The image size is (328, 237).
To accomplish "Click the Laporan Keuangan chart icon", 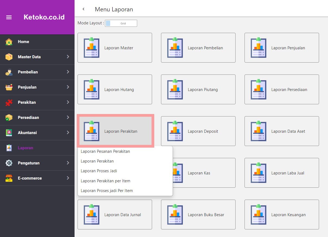I will [259, 215].
